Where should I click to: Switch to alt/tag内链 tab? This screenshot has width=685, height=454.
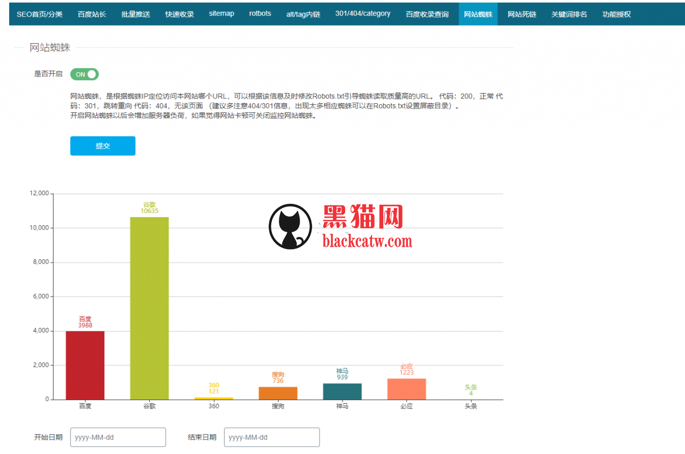point(303,14)
